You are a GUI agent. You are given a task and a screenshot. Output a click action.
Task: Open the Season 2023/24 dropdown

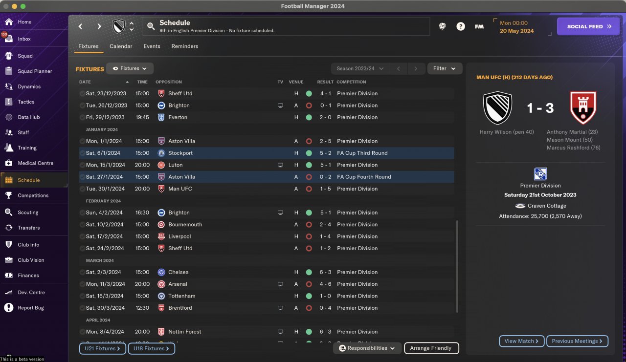(x=360, y=68)
